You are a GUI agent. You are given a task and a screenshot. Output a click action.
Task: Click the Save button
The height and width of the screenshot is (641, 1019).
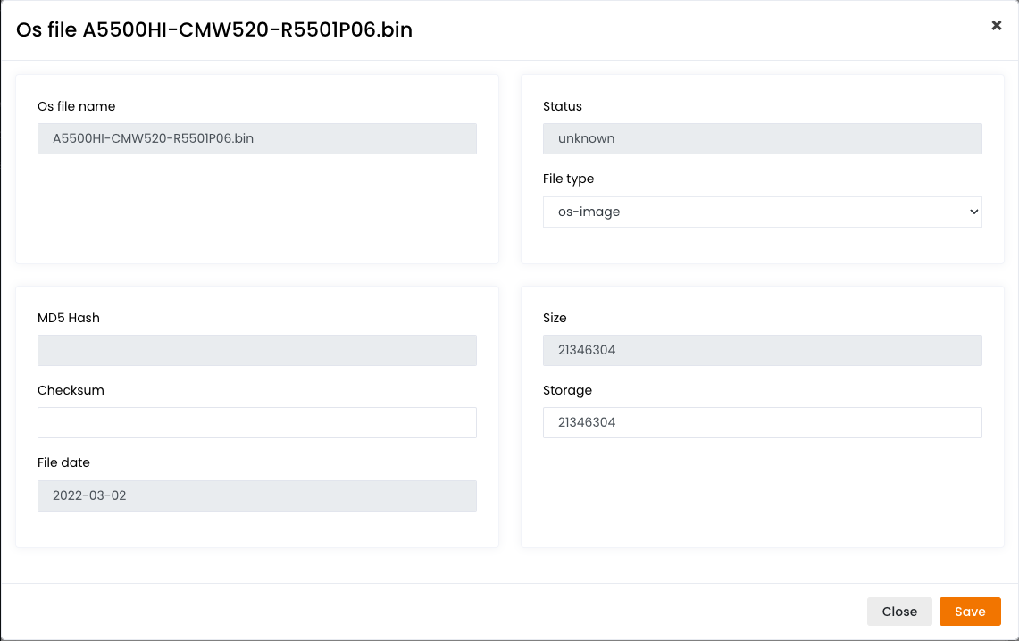(970, 612)
